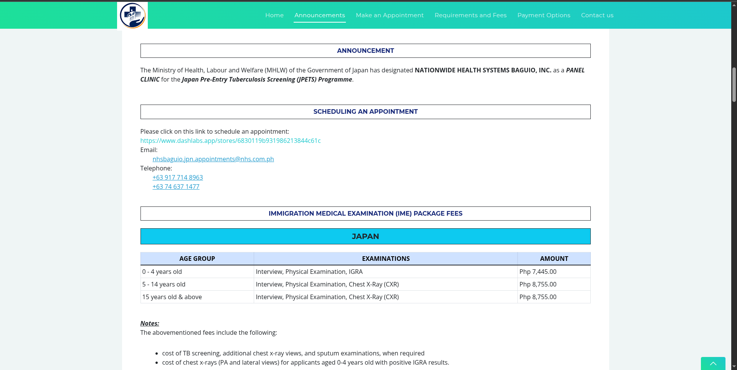Select the Announcements menu item
Viewport: 737px width, 370px height.
click(320, 15)
